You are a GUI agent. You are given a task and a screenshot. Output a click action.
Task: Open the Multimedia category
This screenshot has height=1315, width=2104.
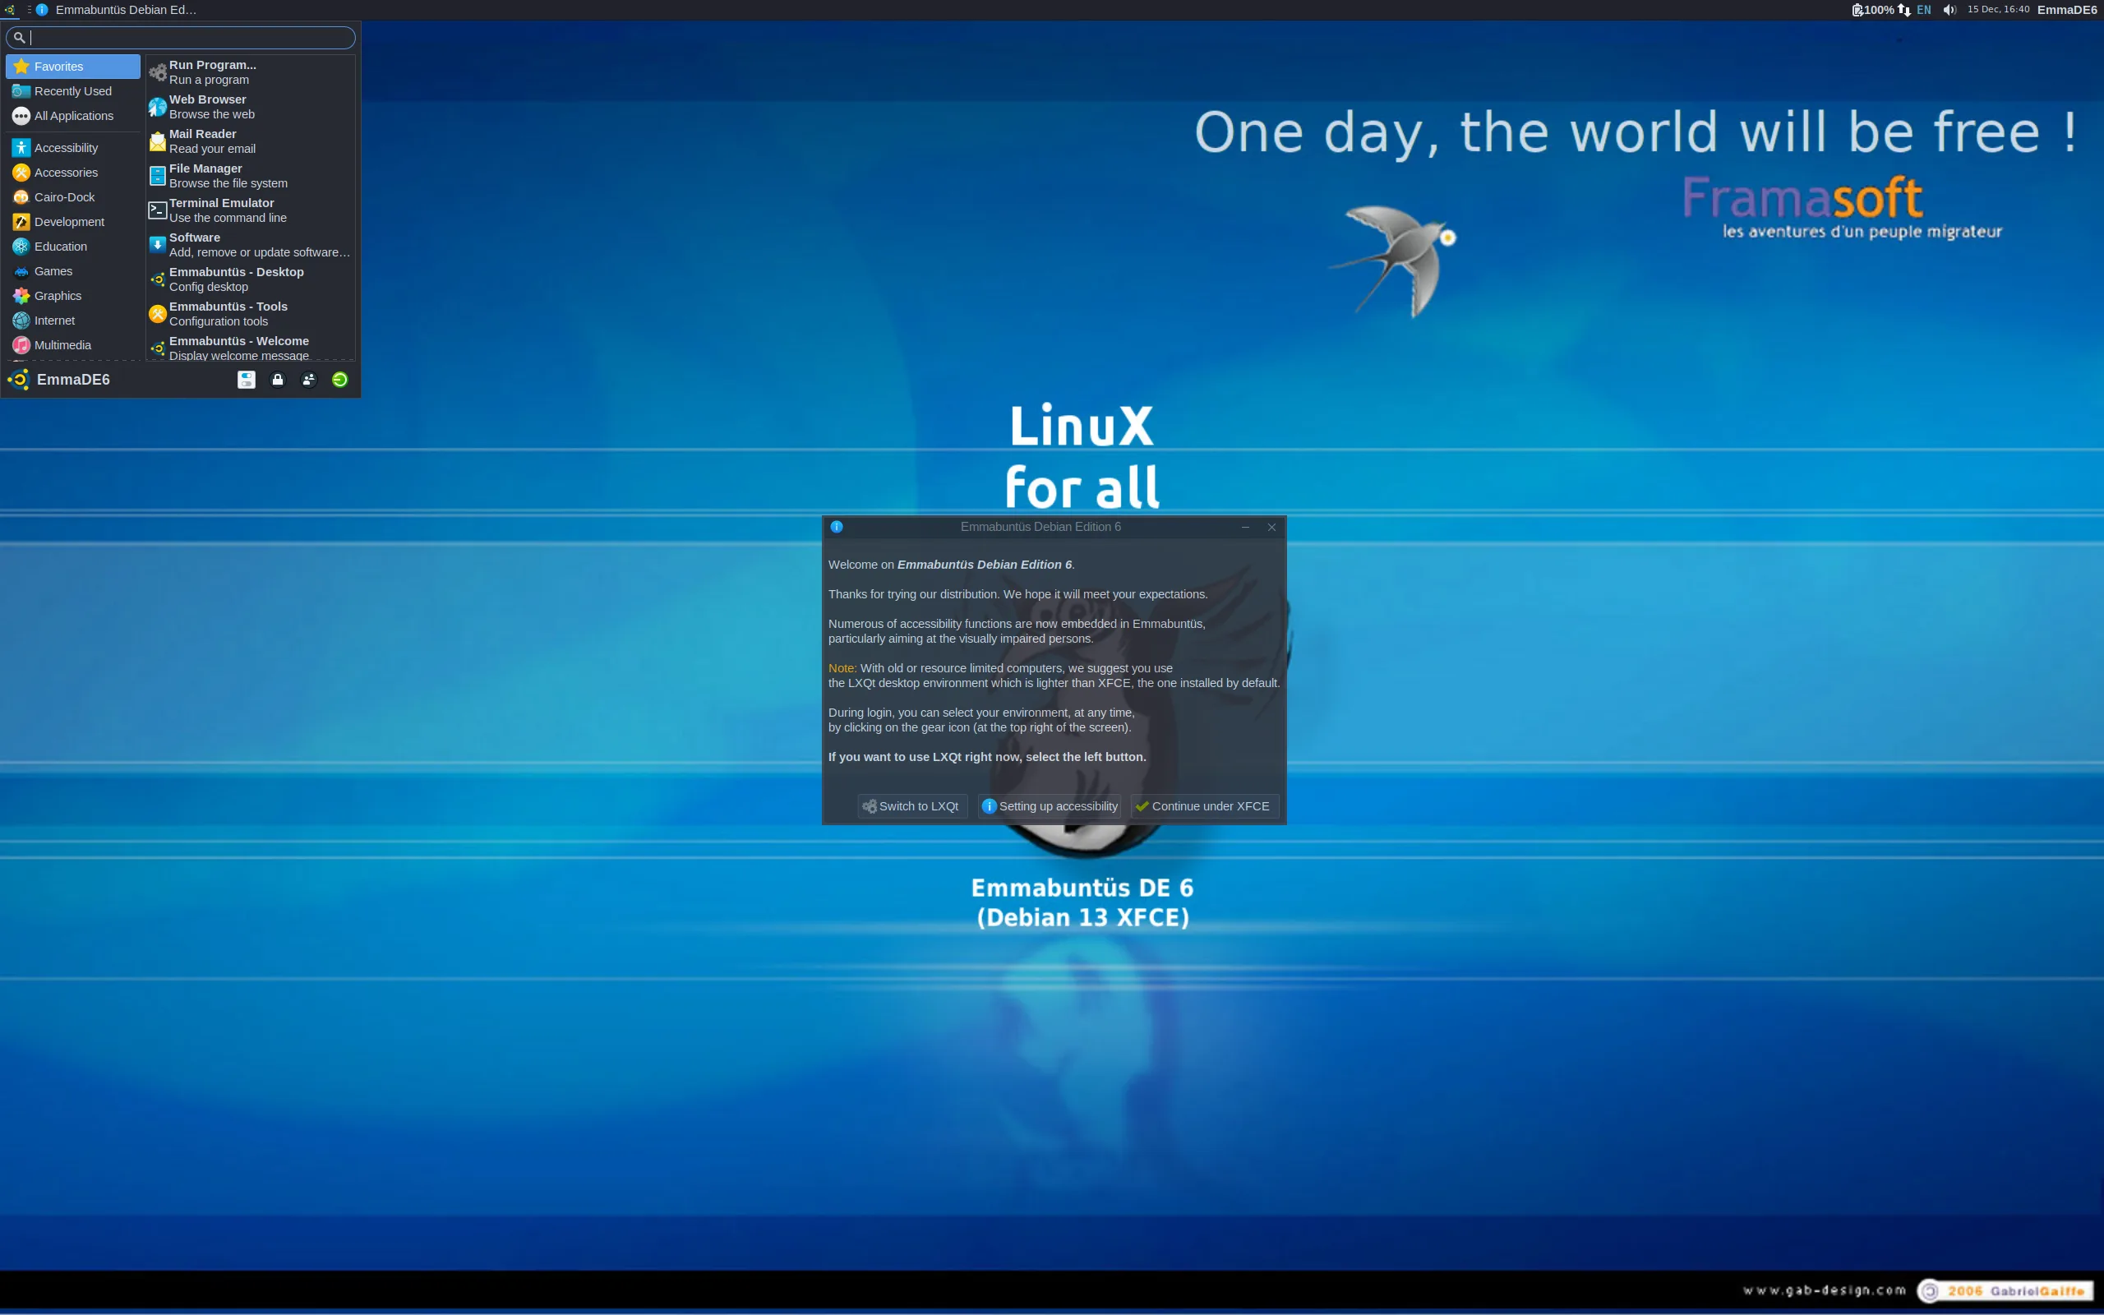[62, 344]
